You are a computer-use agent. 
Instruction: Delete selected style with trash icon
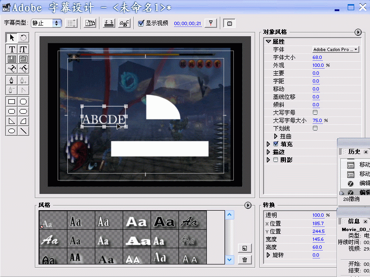[x=244, y=260]
